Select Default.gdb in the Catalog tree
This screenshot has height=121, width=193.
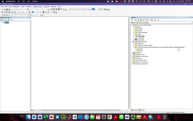coord(141,36)
